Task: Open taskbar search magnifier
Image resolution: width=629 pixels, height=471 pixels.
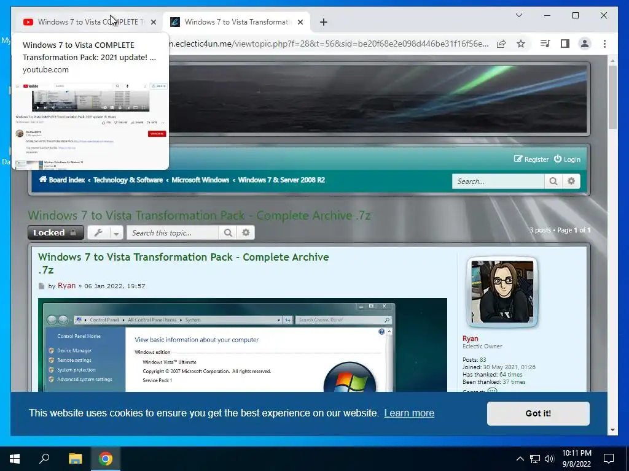Action: [44, 458]
